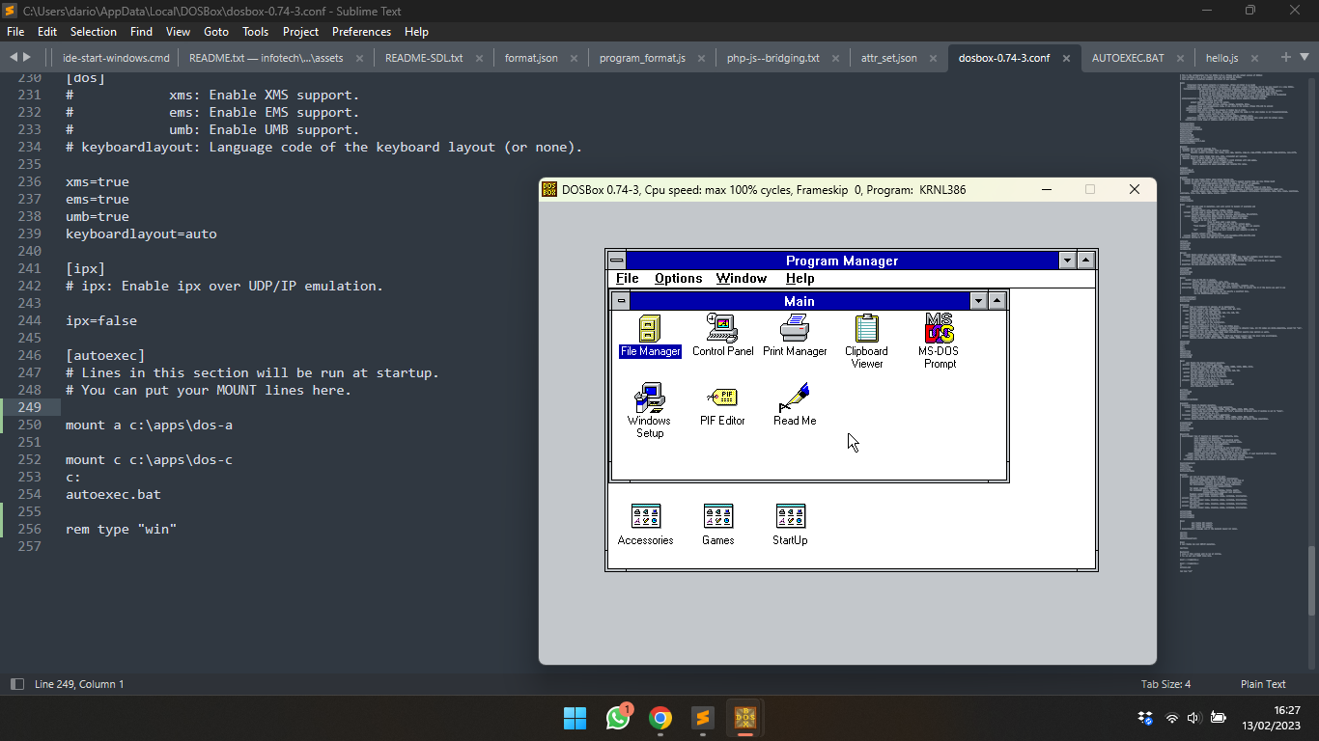The image size is (1319, 741).
Task: Click the 16:27 clock in the taskbar
Action: pyautogui.click(x=1287, y=710)
